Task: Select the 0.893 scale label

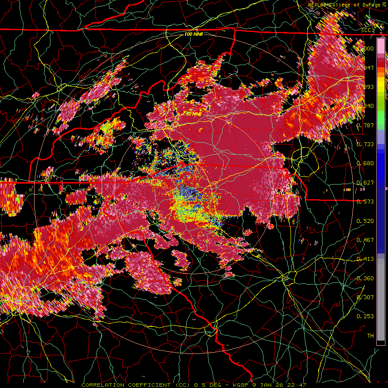Action: [x=365, y=87]
